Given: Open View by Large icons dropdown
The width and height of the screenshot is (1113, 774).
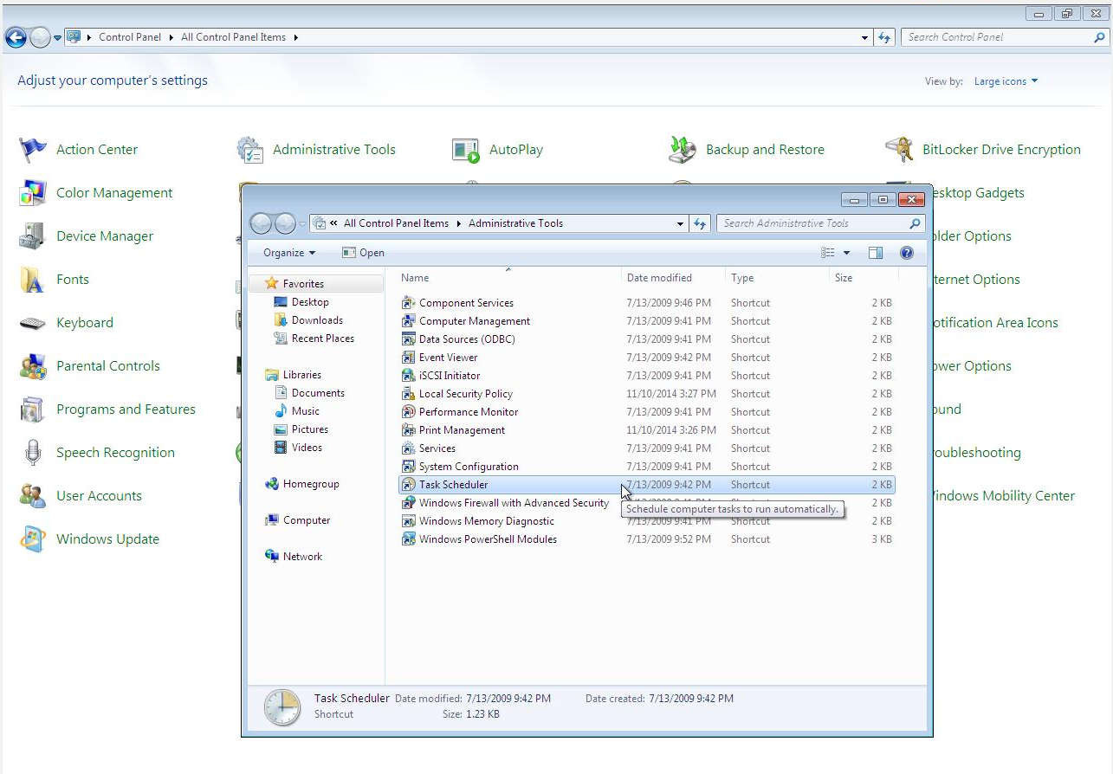Looking at the screenshot, I should [1006, 81].
